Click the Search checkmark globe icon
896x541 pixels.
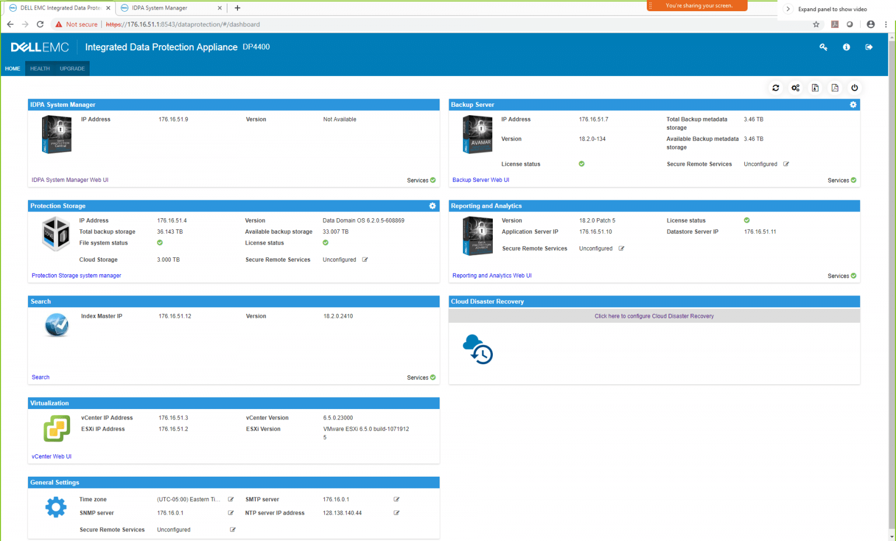(57, 325)
